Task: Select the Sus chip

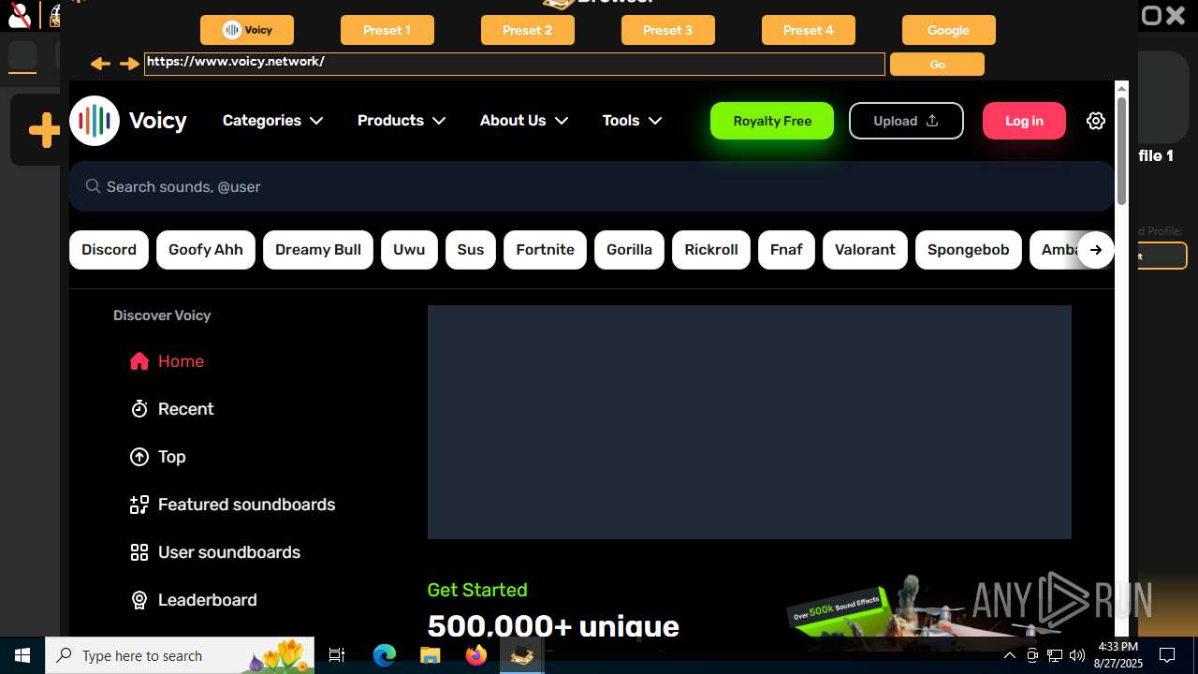Action: 471,250
